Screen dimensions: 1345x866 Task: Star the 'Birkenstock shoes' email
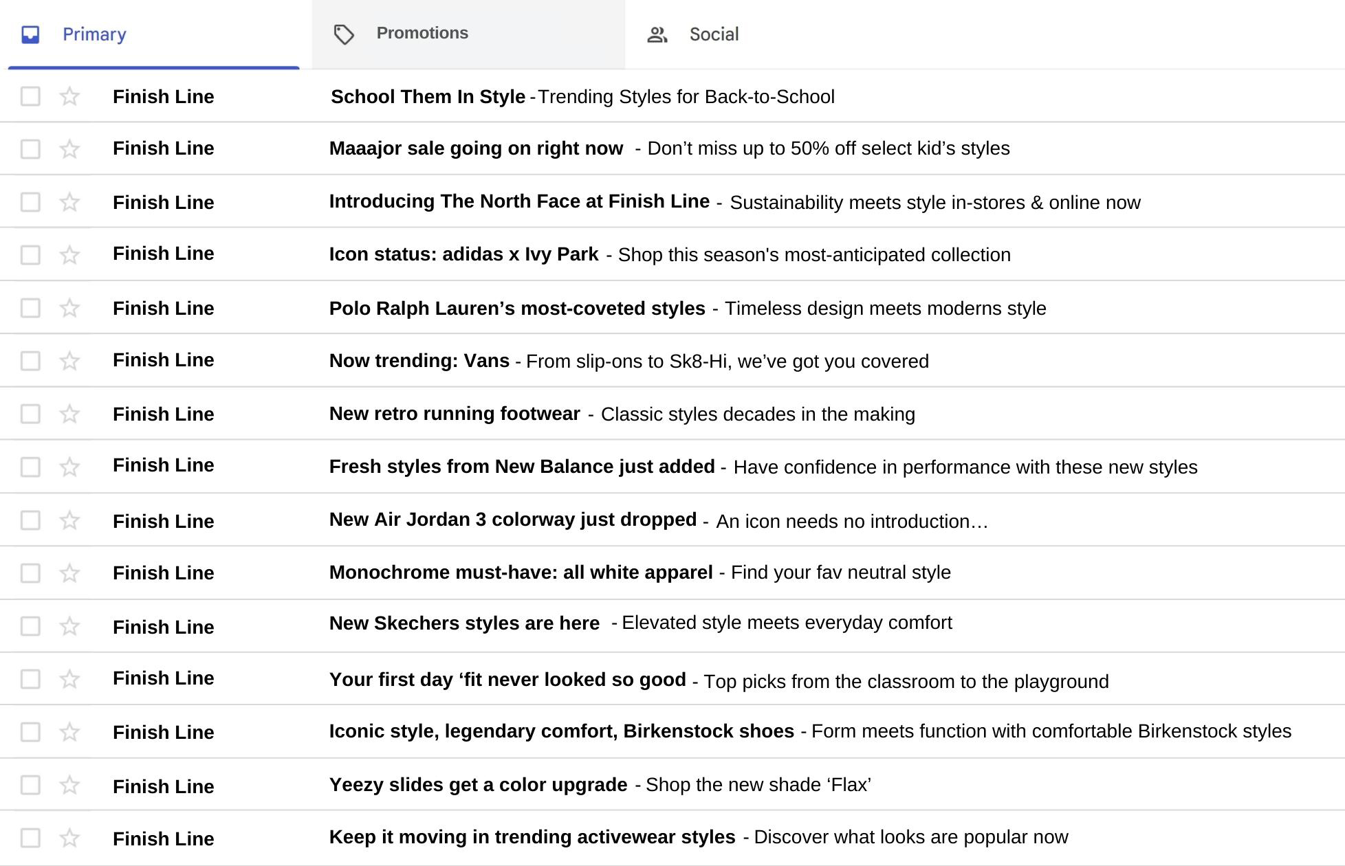(x=69, y=732)
